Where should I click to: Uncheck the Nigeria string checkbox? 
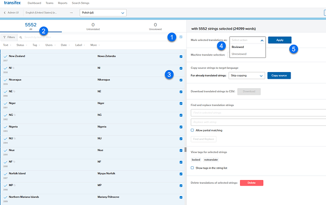181,127
